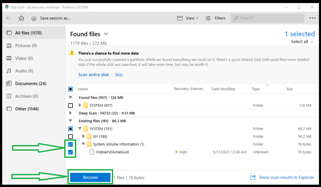Open the View dropdown chevron
Screen dimensions: 321x187
click(197, 18)
